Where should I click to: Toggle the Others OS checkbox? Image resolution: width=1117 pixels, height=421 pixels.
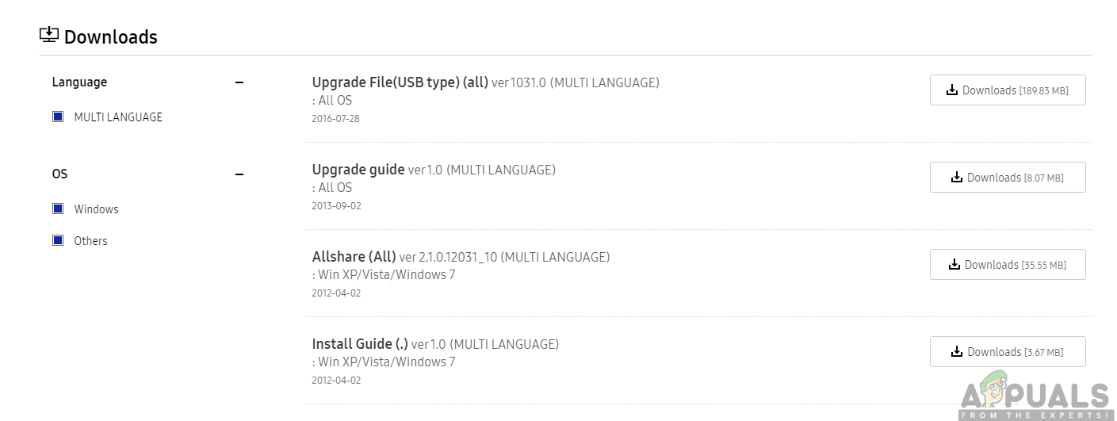(x=58, y=240)
